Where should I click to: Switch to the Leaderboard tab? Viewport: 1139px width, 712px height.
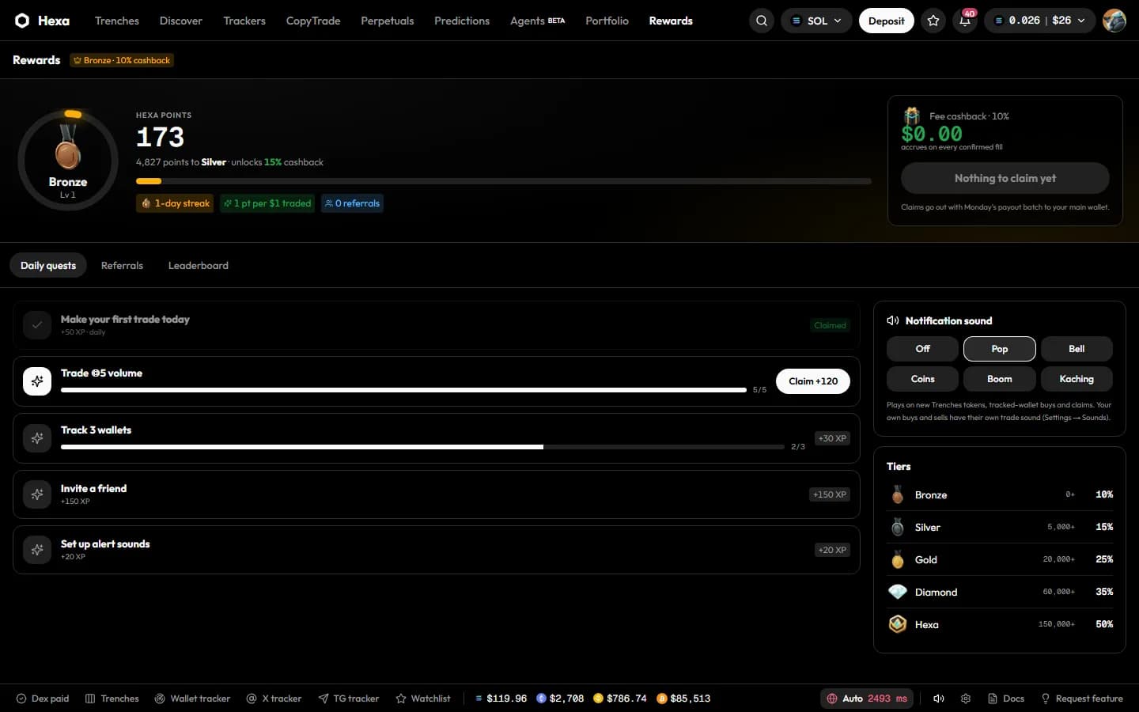coord(199,266)
